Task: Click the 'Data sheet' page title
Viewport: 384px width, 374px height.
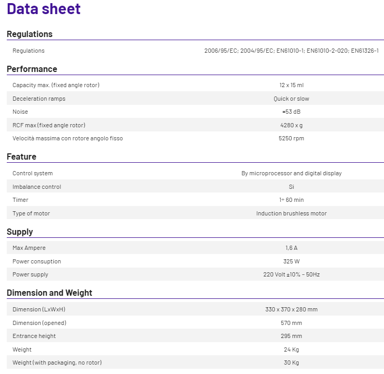Action: point(44,9)
